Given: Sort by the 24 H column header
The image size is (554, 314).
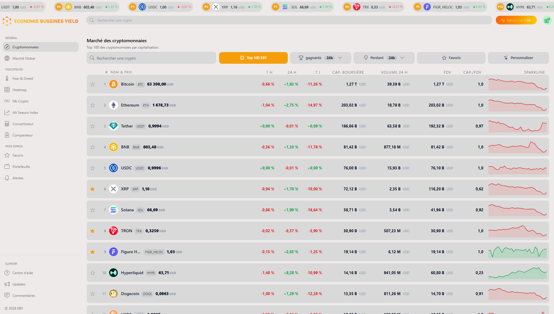Looking at the screenshot, I should 292,72.
